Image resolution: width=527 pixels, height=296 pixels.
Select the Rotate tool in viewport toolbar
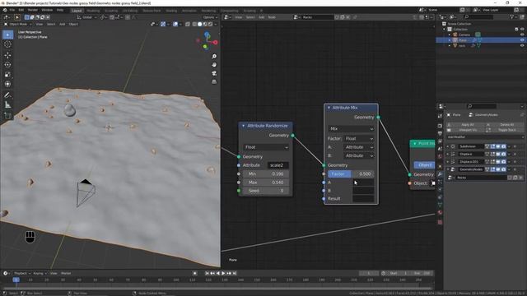(7, 65)
